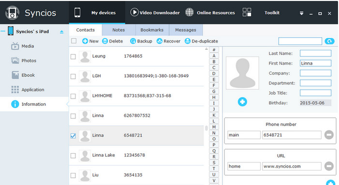This screenshot has height=185, width=339.
Task: Switch to the Bookmarks tab
Action: 152,30
